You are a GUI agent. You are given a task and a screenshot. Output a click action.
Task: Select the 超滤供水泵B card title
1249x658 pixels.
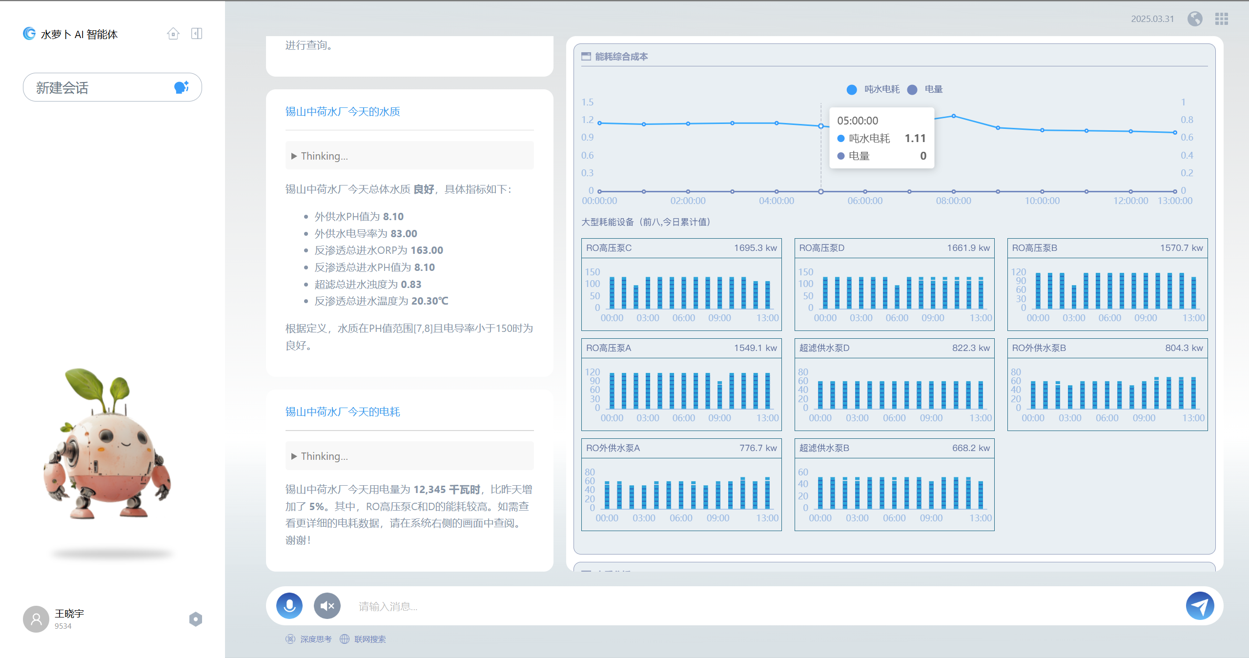pyautogui.click(x=824, y=448)
